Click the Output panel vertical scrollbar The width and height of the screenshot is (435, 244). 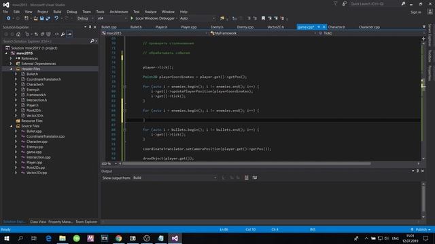click(x=423, y=200)
